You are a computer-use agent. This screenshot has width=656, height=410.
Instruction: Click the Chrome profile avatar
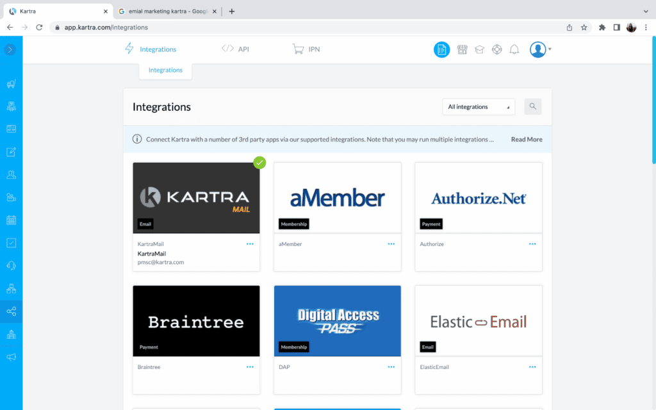pos(631,27)
